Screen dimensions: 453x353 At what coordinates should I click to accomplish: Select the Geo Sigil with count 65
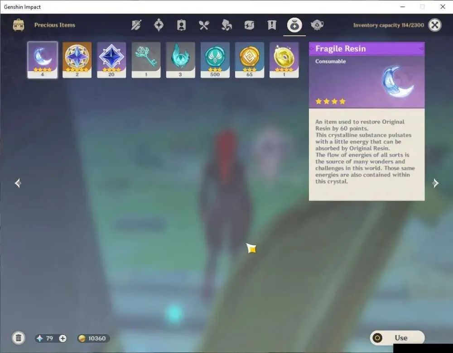tap(249, 60)
